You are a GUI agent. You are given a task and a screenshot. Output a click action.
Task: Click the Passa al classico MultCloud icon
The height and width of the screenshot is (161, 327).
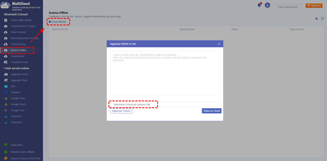pyautogui.click(x=6, y=158)
